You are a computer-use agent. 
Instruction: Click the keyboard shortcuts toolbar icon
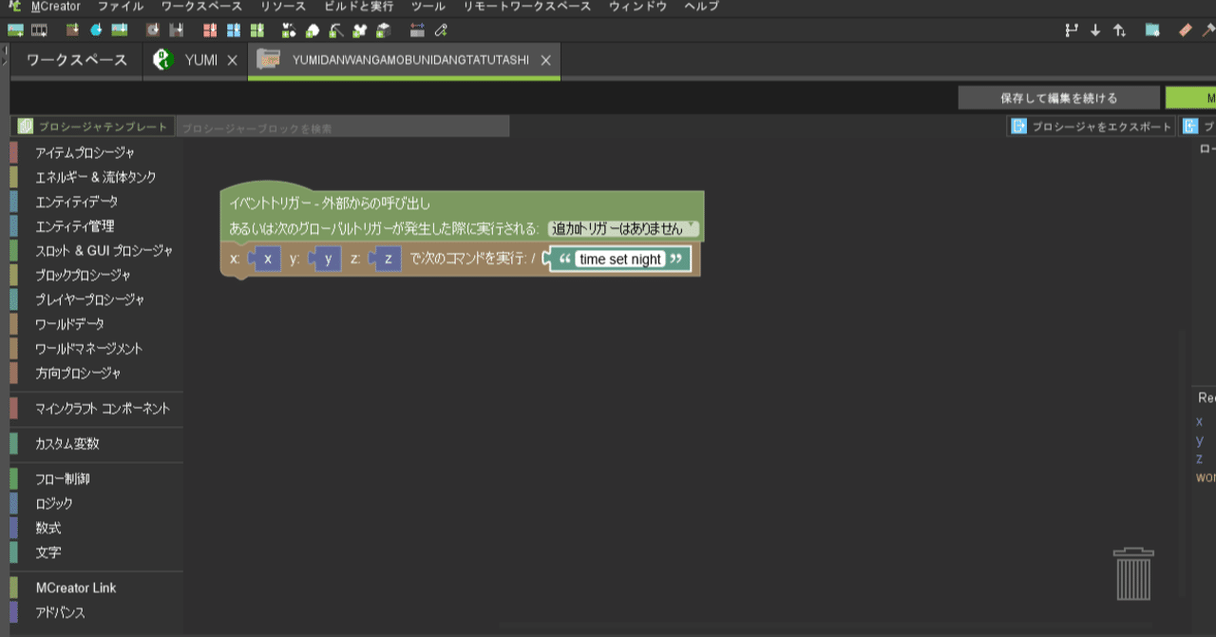click(415, 29)
